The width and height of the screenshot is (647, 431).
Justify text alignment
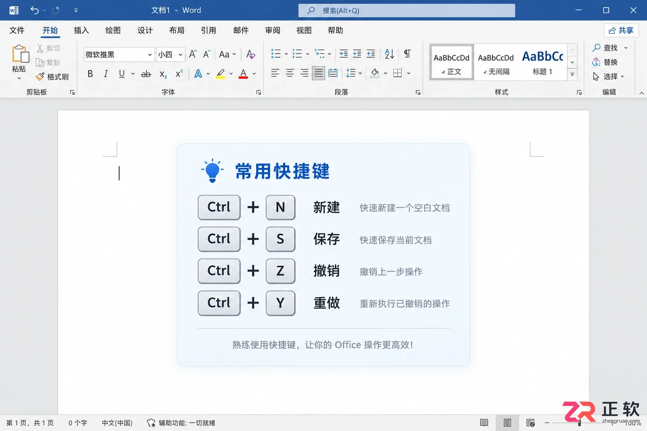(x=319, y=73)
